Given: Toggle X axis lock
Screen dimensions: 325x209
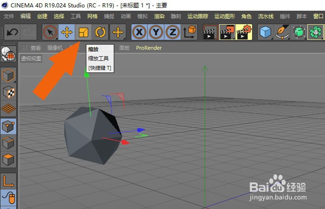Looking at the screenshot, I should (139, 32).
